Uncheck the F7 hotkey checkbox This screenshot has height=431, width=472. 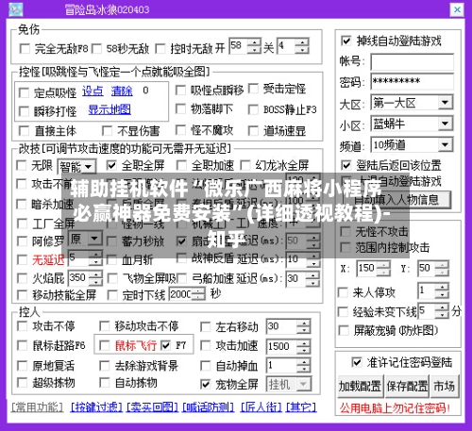165,346
